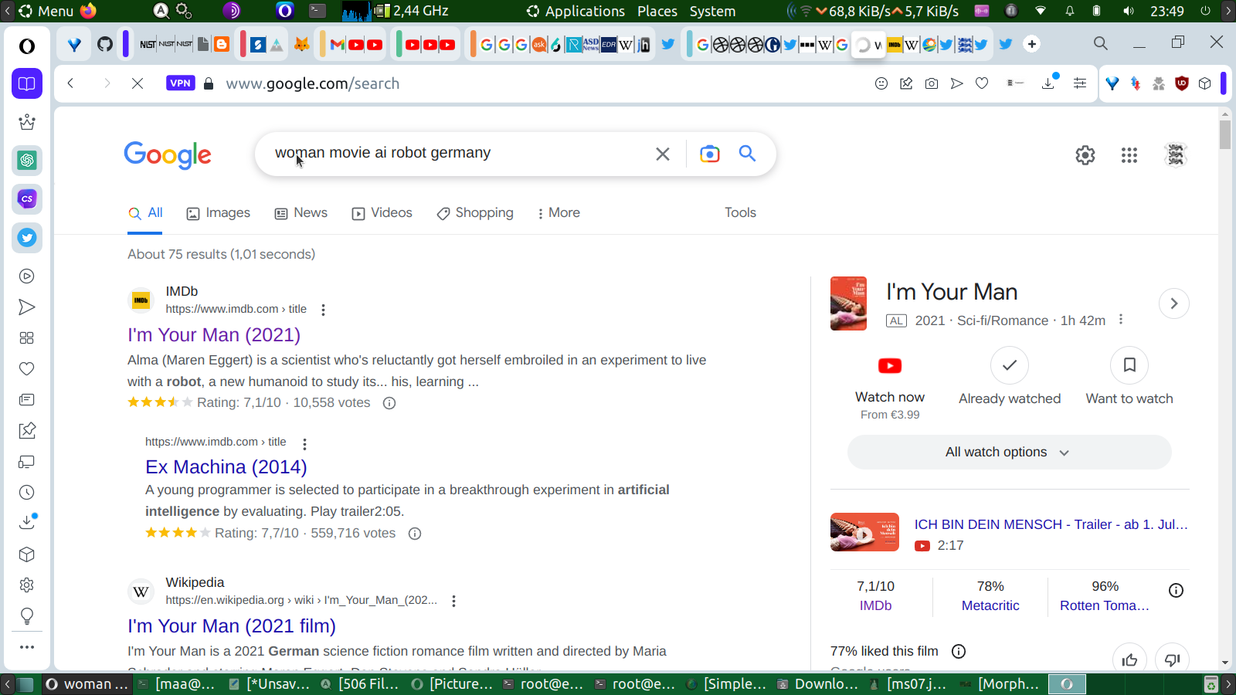Click the address bar URL

313,83
